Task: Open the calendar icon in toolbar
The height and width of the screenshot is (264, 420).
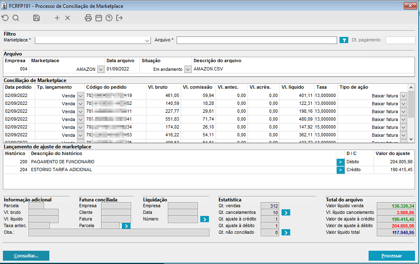Action: [99, 18]
